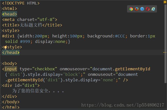Click the title text 无标题文档
The height and width of the screenshot is (110, 167).
(x=31, y=25)
